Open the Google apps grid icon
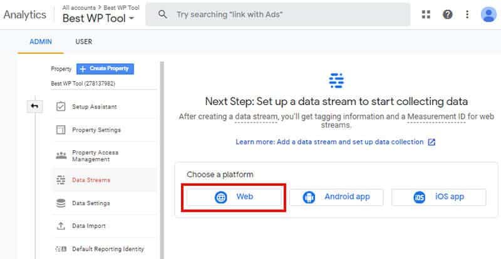Viewport: 501px width, 259px height. point(426,14)
